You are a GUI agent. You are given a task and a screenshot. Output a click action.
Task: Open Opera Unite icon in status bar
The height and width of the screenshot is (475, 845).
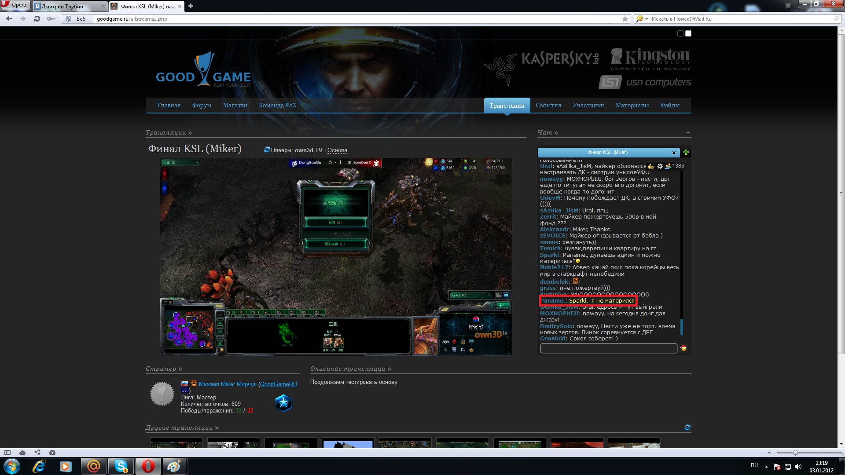(x=37, y=453)
